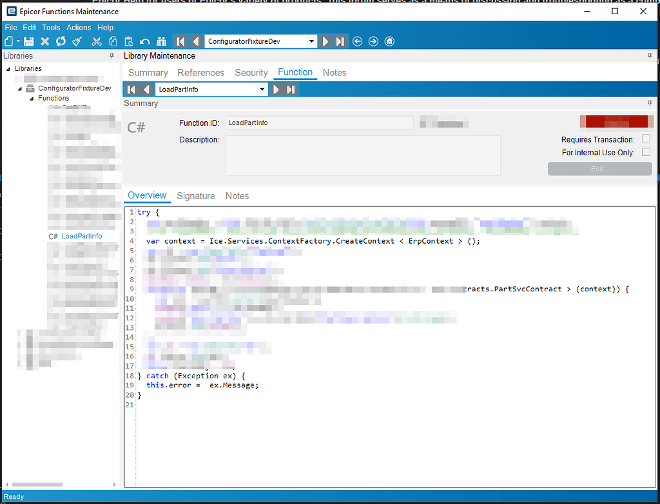Click the Clear (broom) toolbar icon
The image size is (660, 504).
coord(75,41)
